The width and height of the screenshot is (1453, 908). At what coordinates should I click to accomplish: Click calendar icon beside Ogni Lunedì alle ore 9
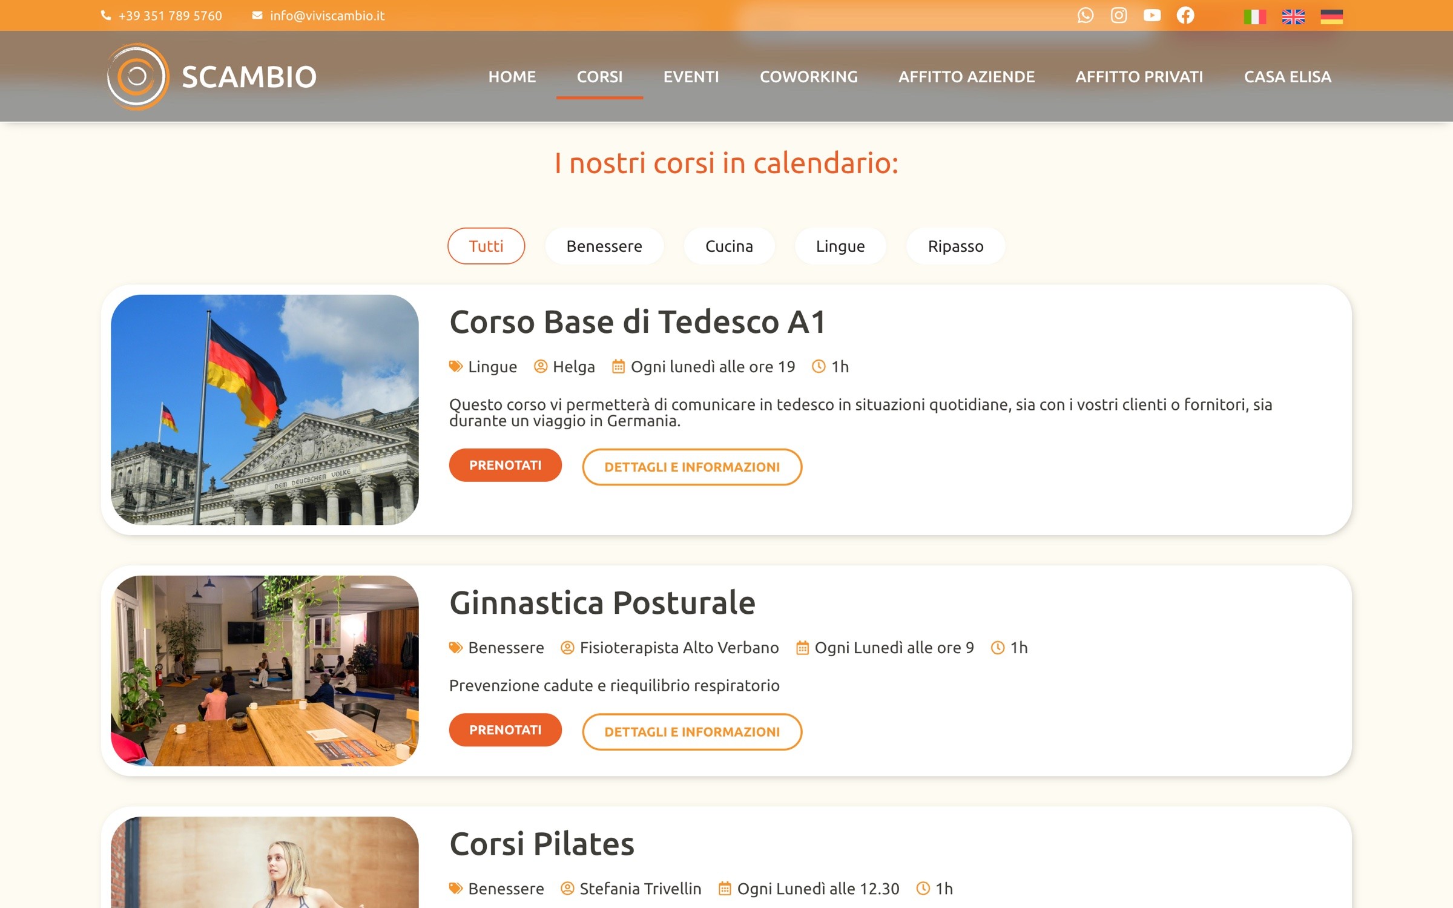(x=802, y=648)
